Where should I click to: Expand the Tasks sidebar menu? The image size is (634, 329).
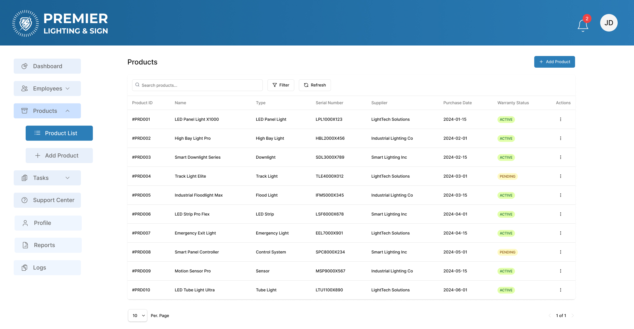47,178
